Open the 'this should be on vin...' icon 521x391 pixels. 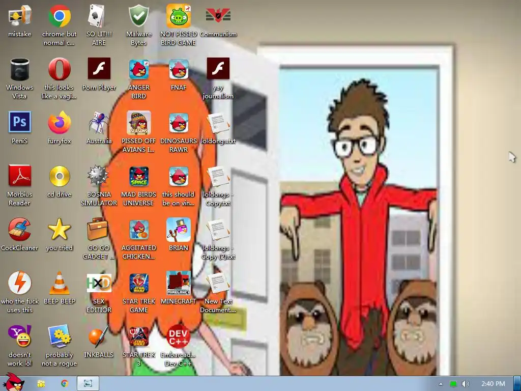179,177
